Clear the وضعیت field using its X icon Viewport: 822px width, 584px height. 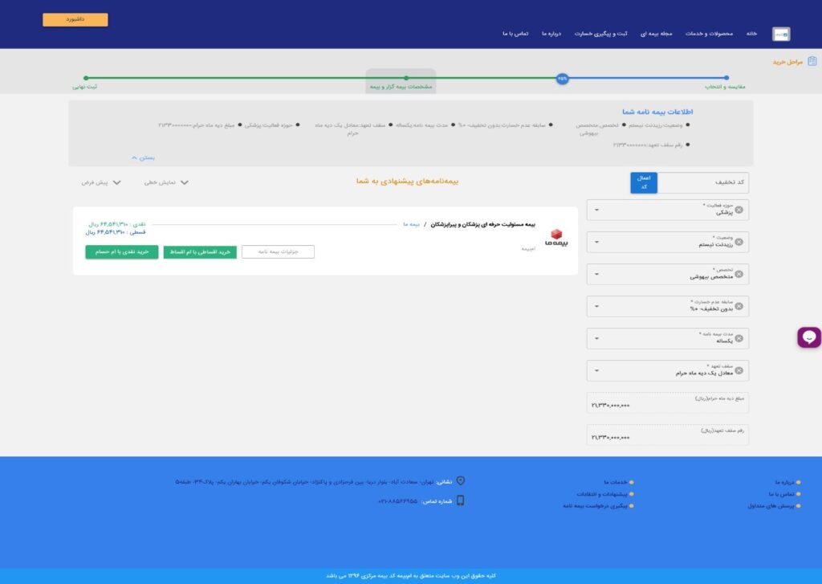point(739,242)
